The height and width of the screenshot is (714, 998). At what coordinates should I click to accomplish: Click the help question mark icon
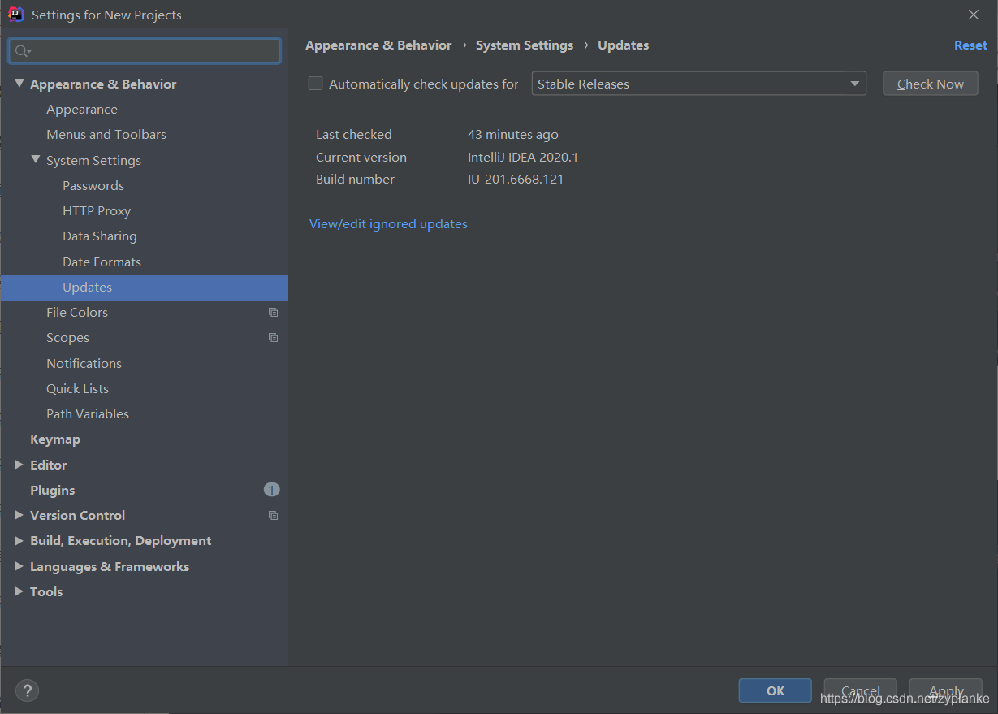click(x=27, y=690)
